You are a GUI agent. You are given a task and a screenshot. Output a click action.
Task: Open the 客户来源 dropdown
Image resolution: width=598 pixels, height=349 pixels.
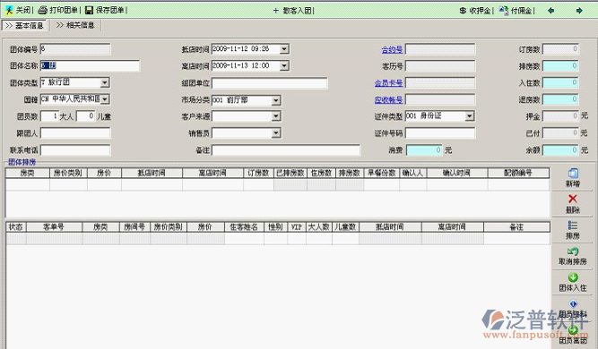(x=276, y=116)
